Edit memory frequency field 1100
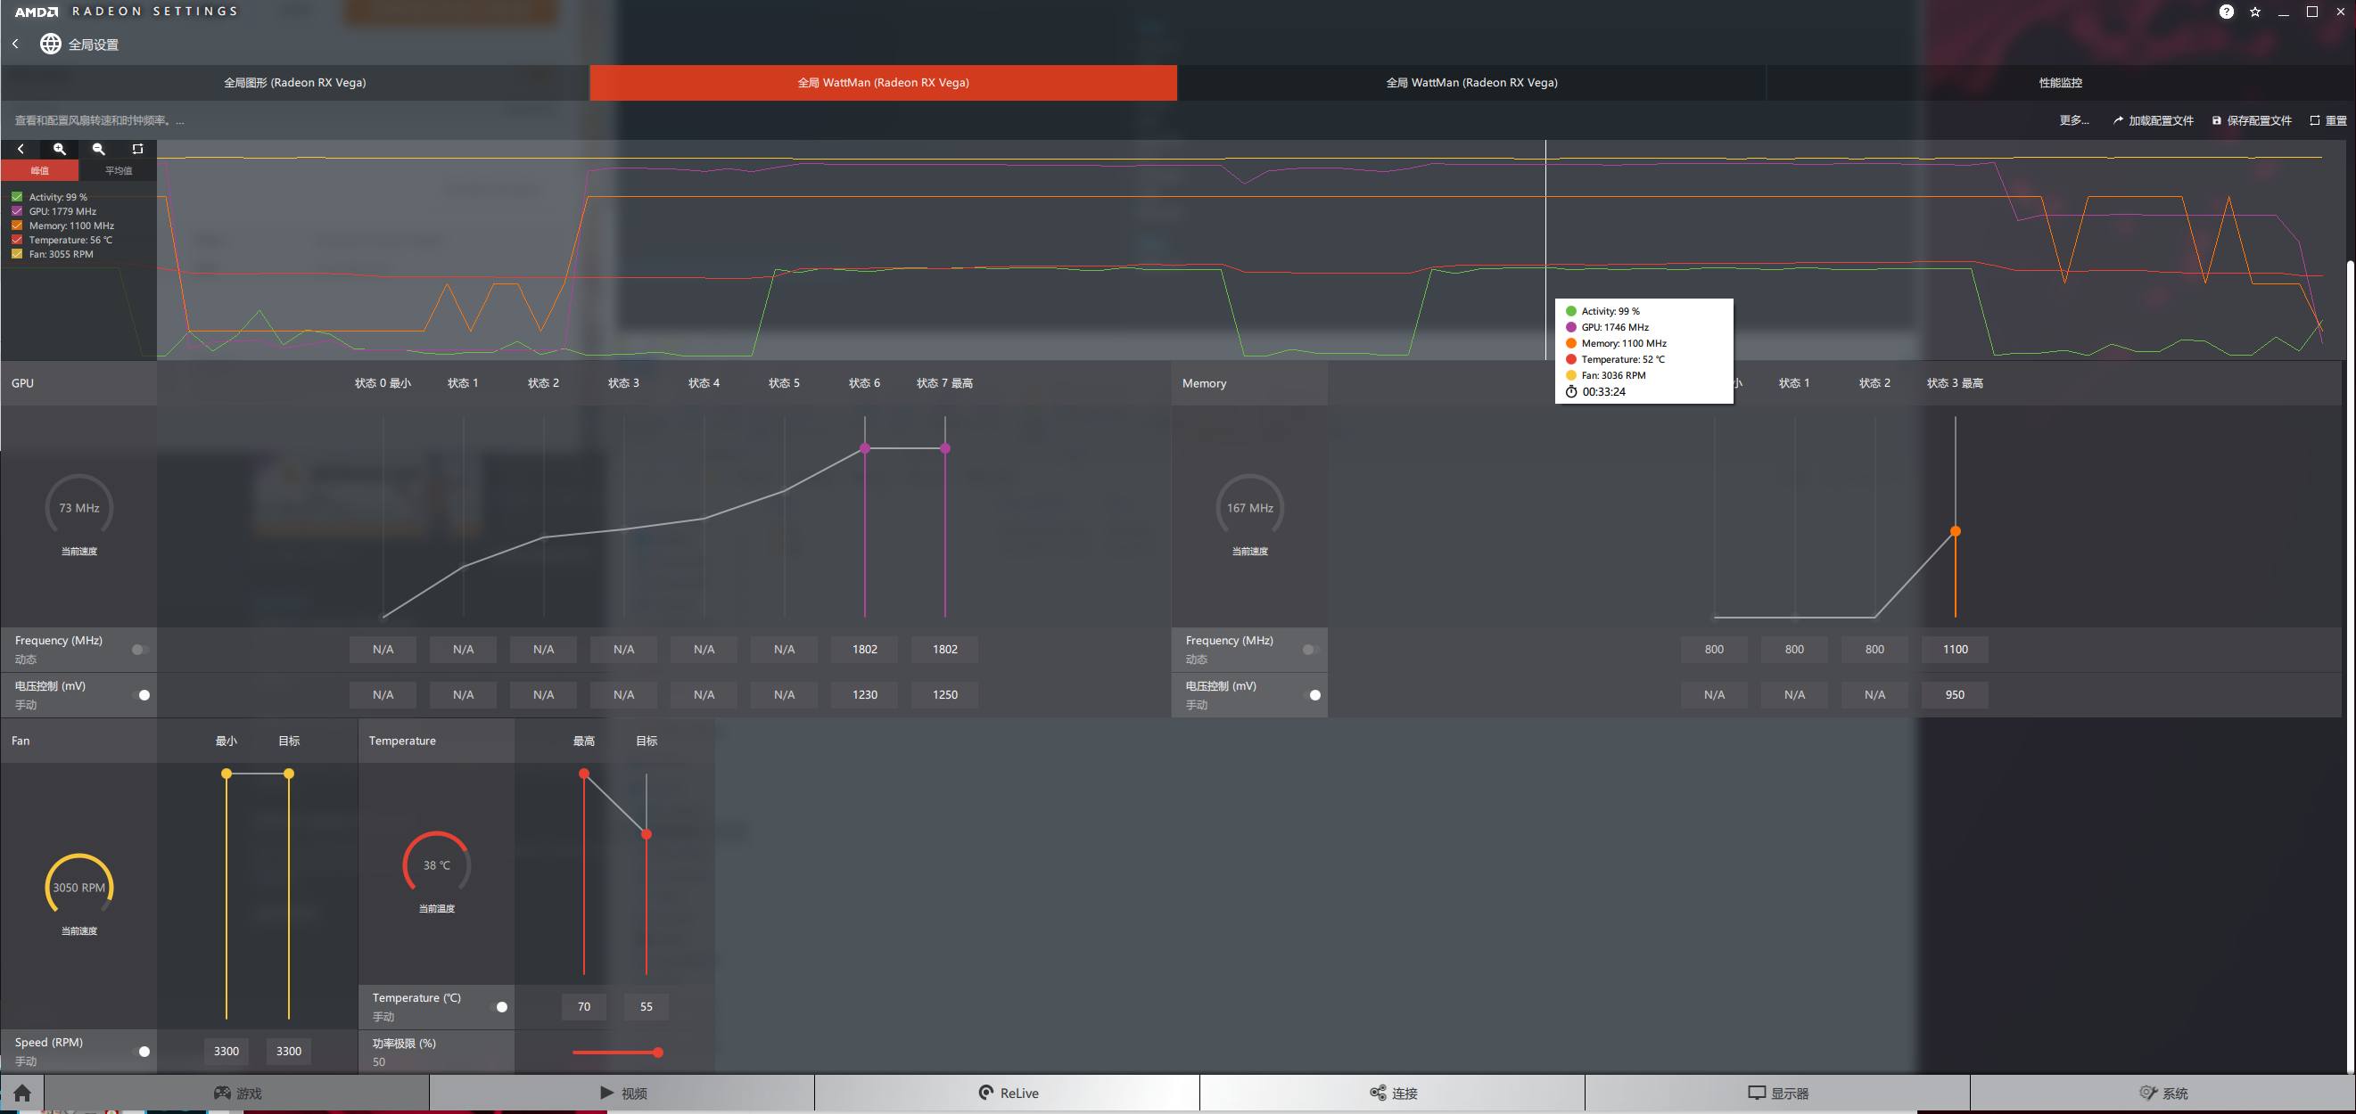 (x=1956, y=650)
